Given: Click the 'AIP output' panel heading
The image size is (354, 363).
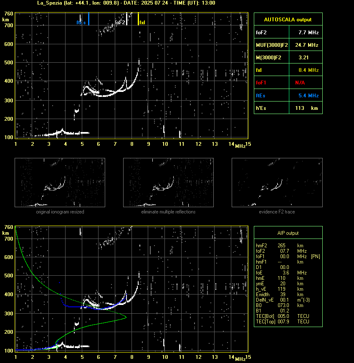Looking at the screenshot, I should click(x=288, y=233).
